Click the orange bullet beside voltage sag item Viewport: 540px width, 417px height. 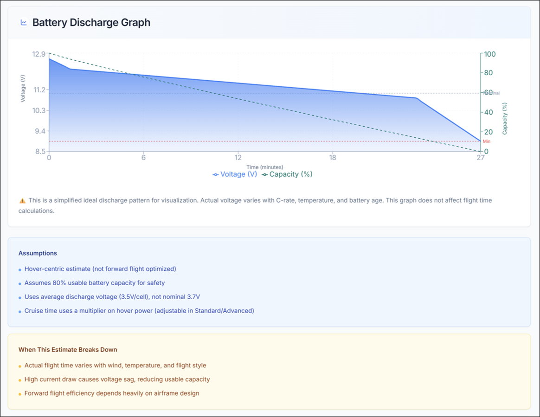point(20,379)
